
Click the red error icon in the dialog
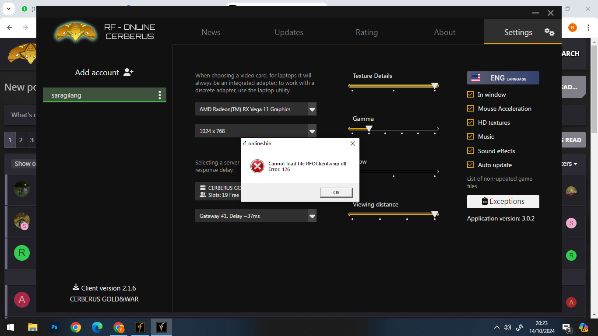(257, 166)
